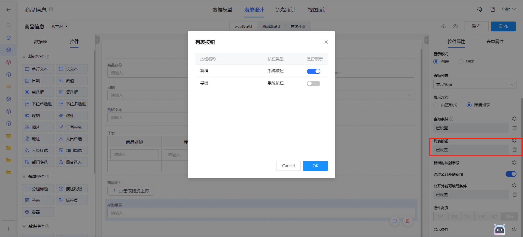Select the 详情列表 radio option
The width and height of the screenshot is (523, 237).
[469, 105]
